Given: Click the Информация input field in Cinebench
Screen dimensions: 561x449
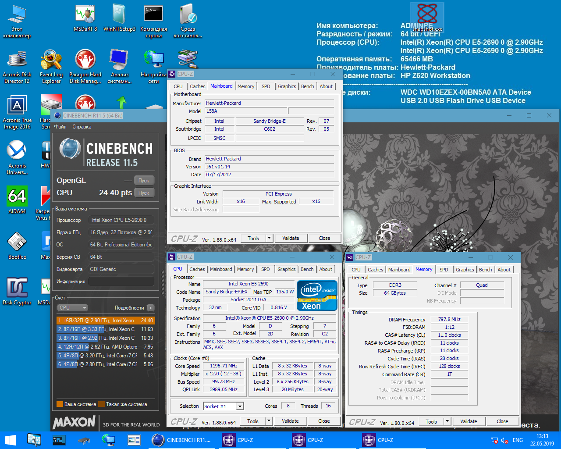Looking at the screenshot, I should coord(121,282).
